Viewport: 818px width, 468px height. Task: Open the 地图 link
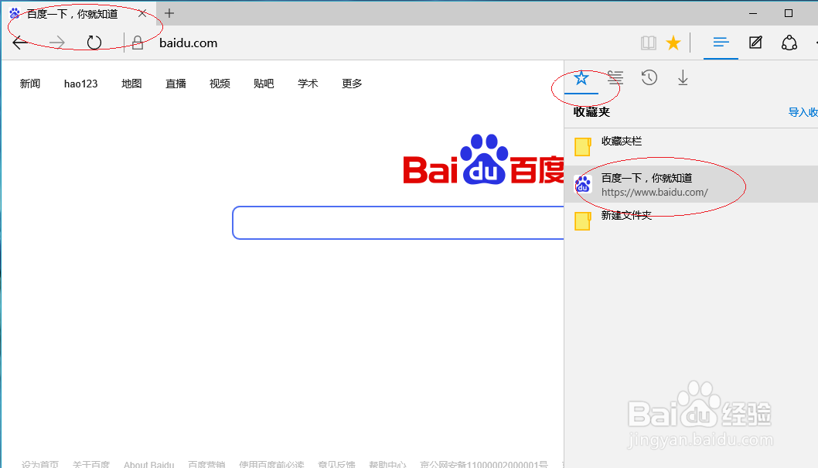point(131,84)
